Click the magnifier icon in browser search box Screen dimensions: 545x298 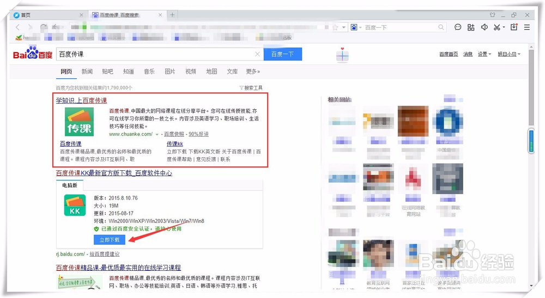(x=441, y=27)
